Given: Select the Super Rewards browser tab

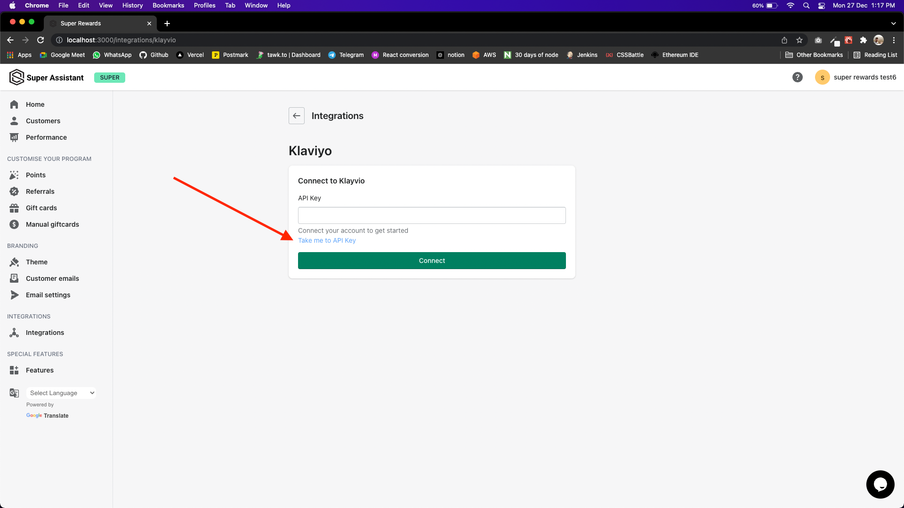Looking at the screenshot, I should 94,24.
